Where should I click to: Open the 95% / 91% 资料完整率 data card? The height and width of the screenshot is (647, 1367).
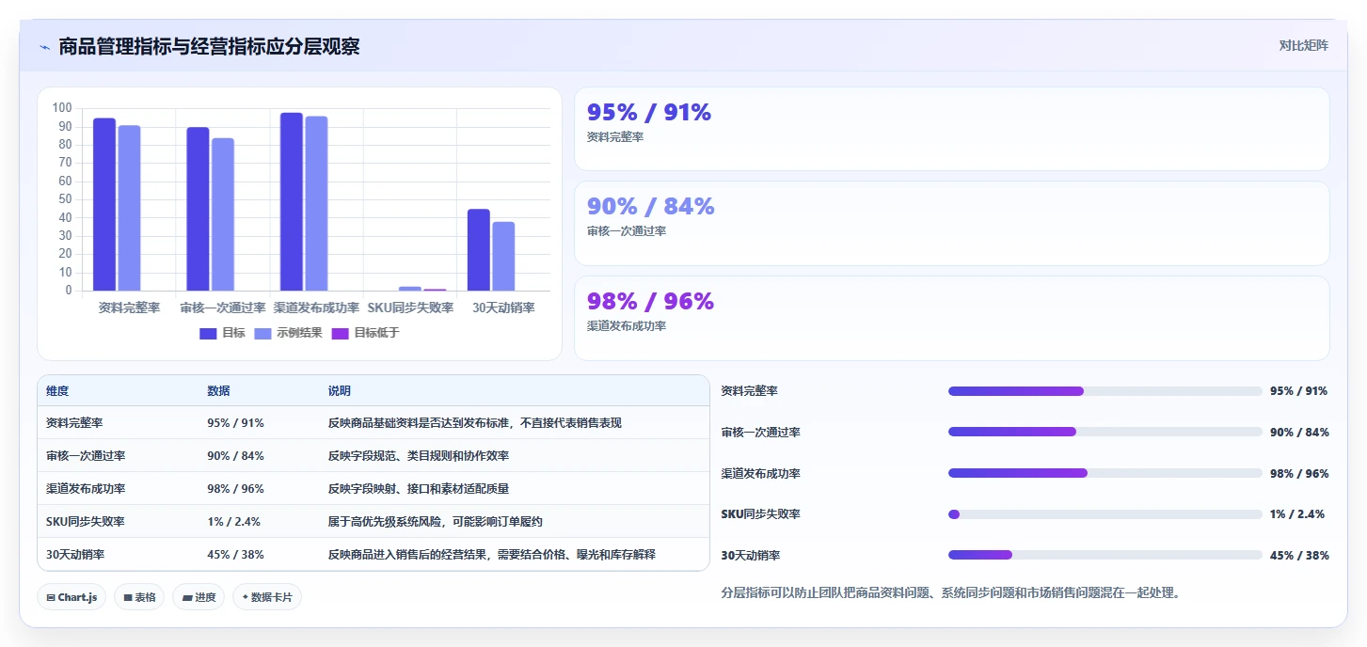(x=951, y=129)
